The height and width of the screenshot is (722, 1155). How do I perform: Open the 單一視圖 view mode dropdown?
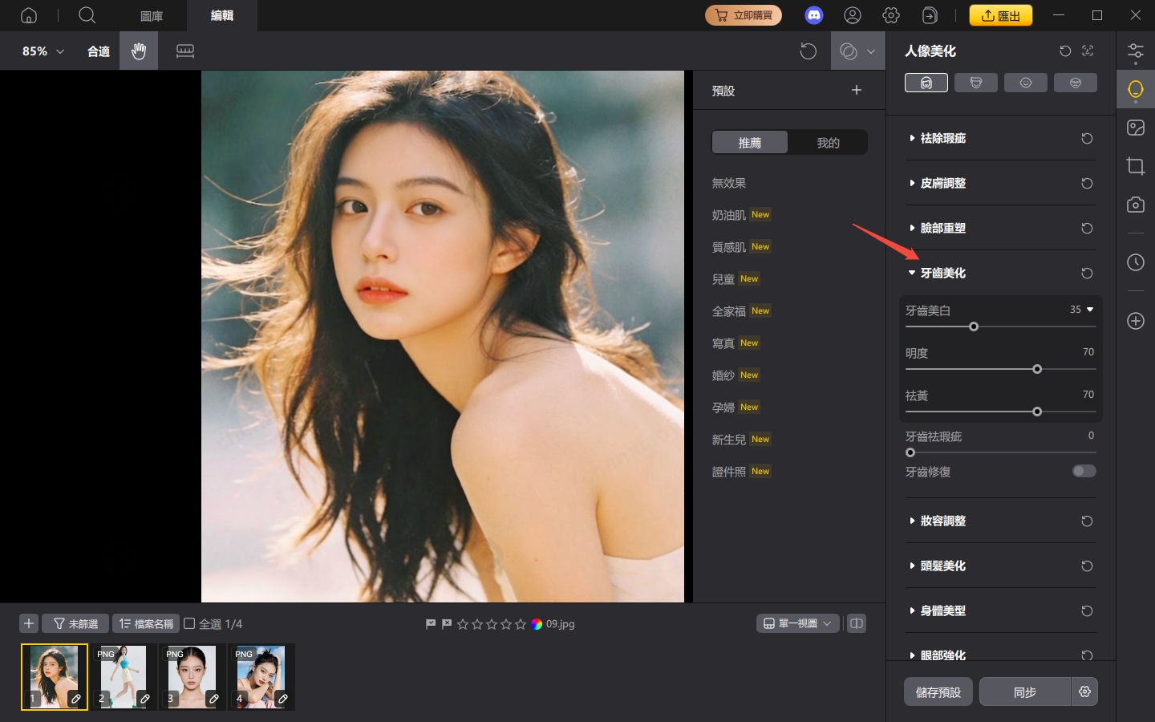797,623
